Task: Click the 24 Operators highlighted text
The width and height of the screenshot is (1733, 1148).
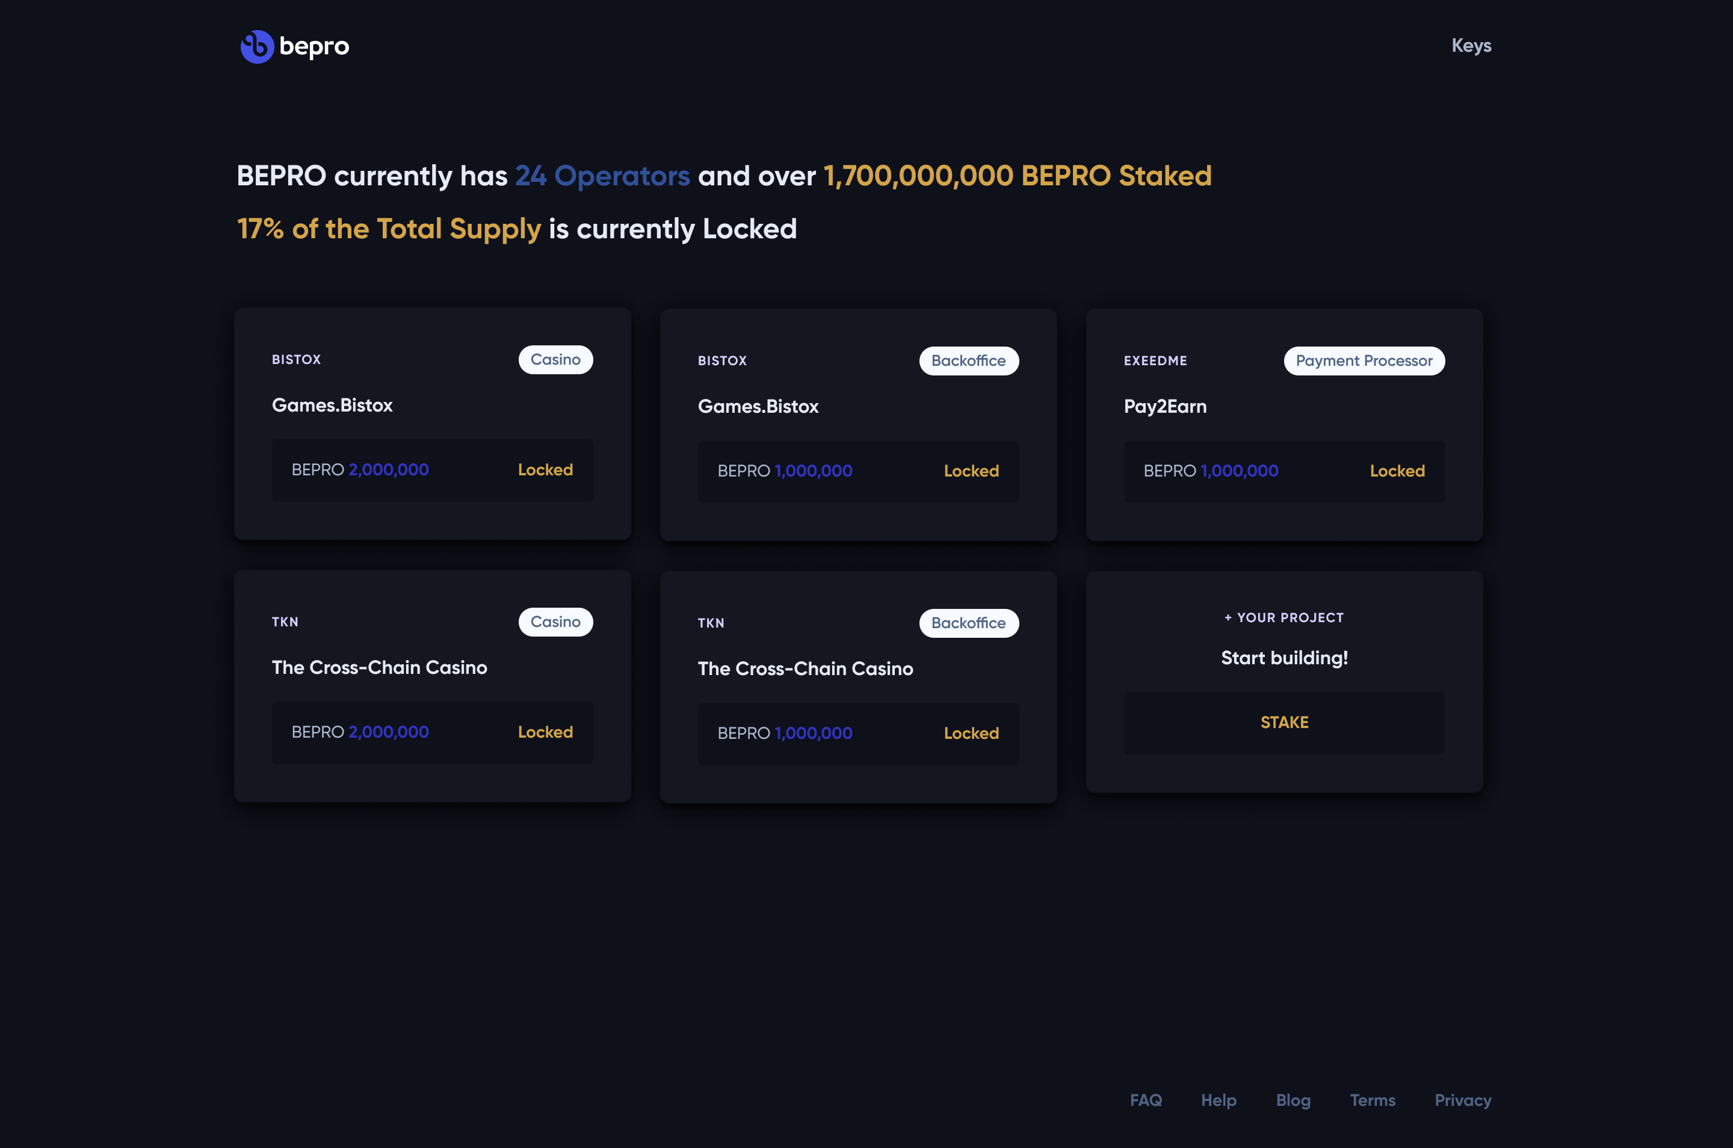Action: coord(602,176)
